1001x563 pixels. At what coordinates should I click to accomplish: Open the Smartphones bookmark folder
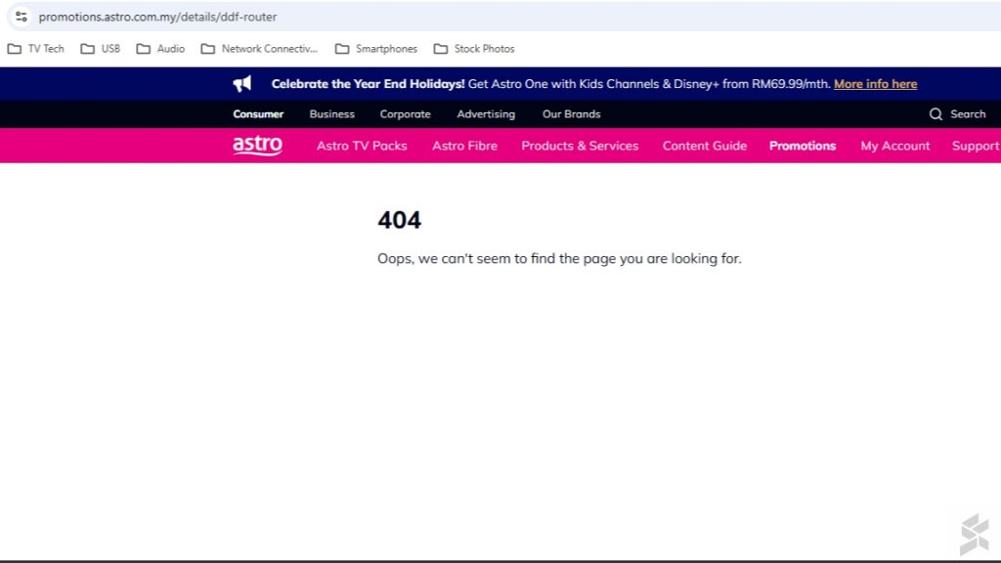coord(376,49)
